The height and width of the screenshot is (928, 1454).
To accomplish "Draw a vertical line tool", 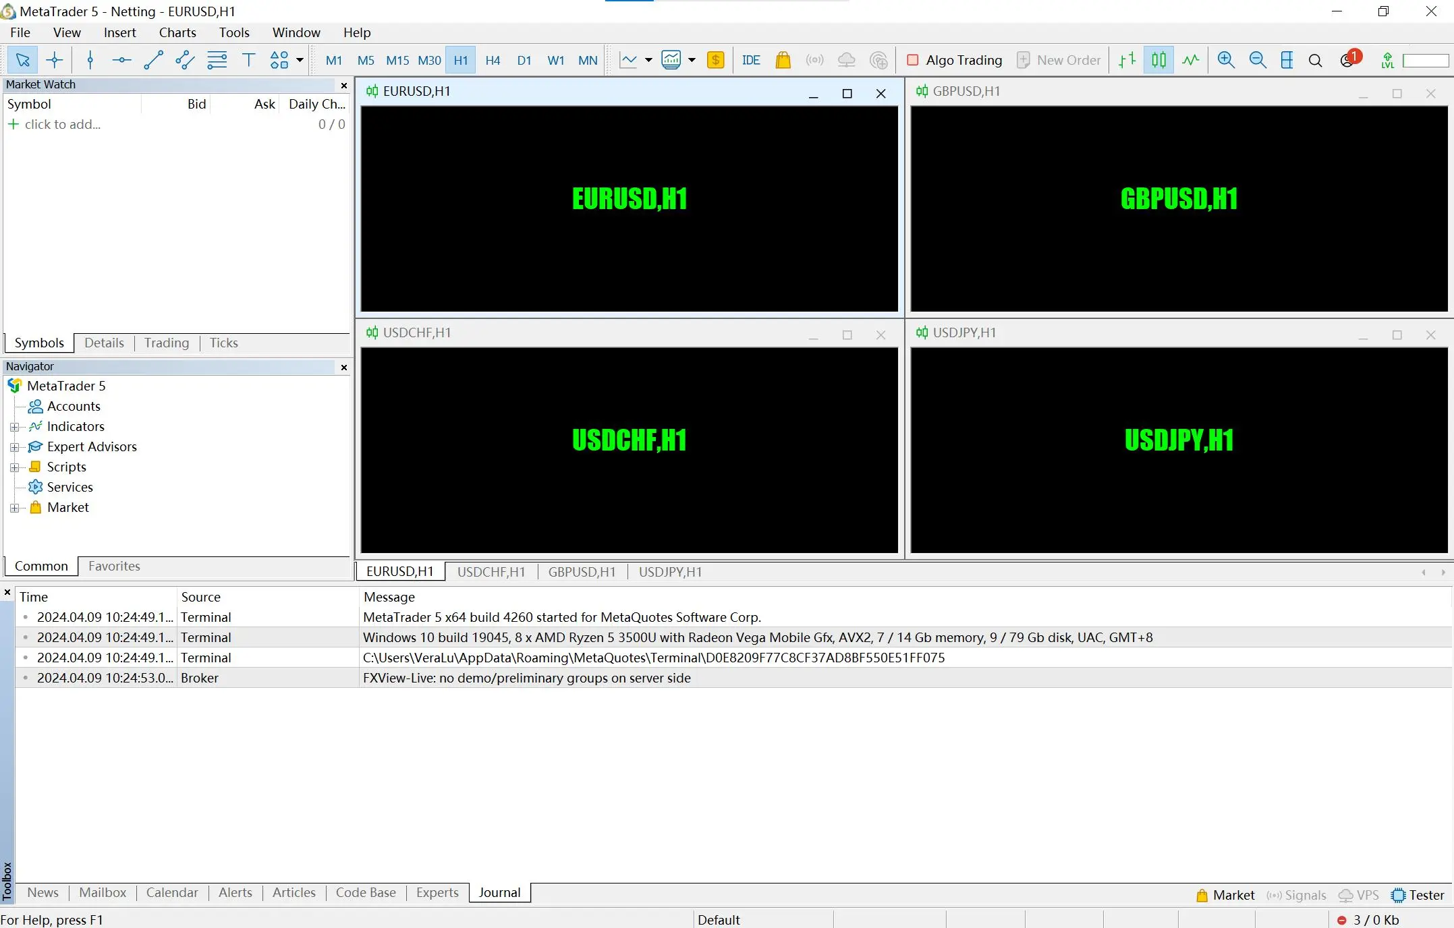I will (90, 60).
